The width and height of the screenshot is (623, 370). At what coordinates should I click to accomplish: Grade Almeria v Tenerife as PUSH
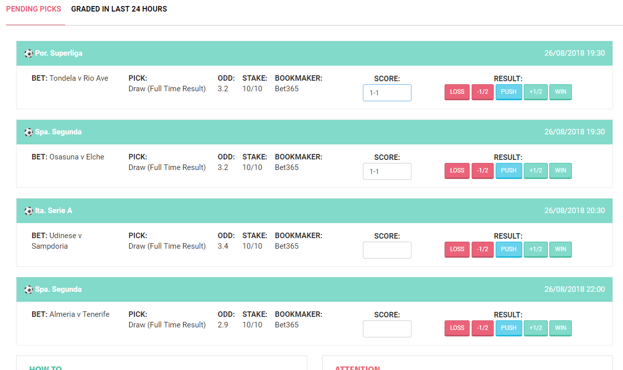pyautogui.click(x=508, y=328)
